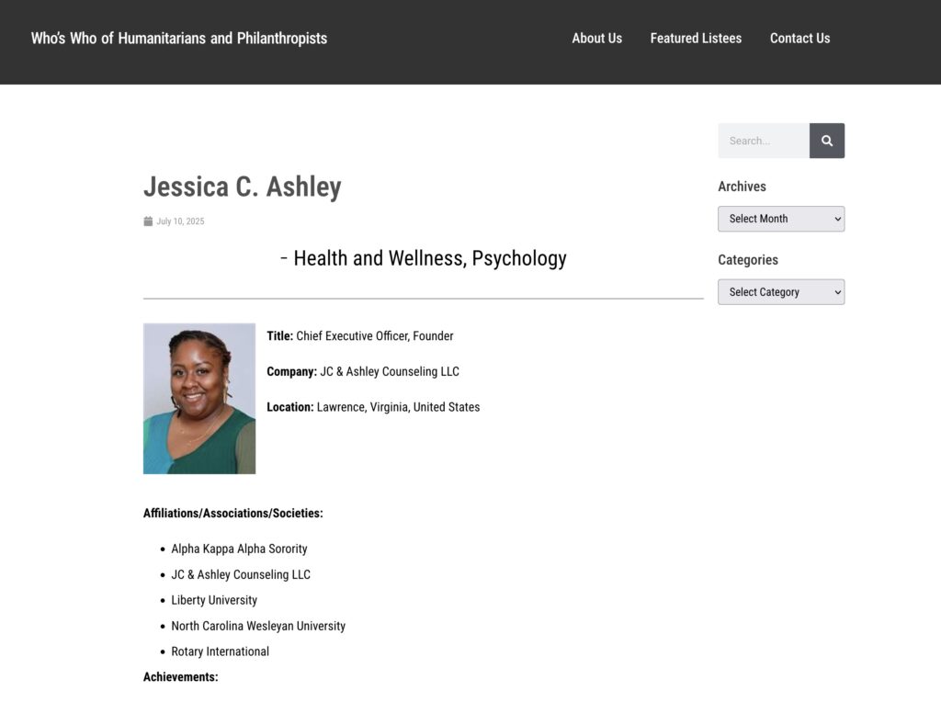Image resolution: width=941 pixels, height=702 pixels.
Task: Open the About Us menu item
Action: (x=596, y=39)
